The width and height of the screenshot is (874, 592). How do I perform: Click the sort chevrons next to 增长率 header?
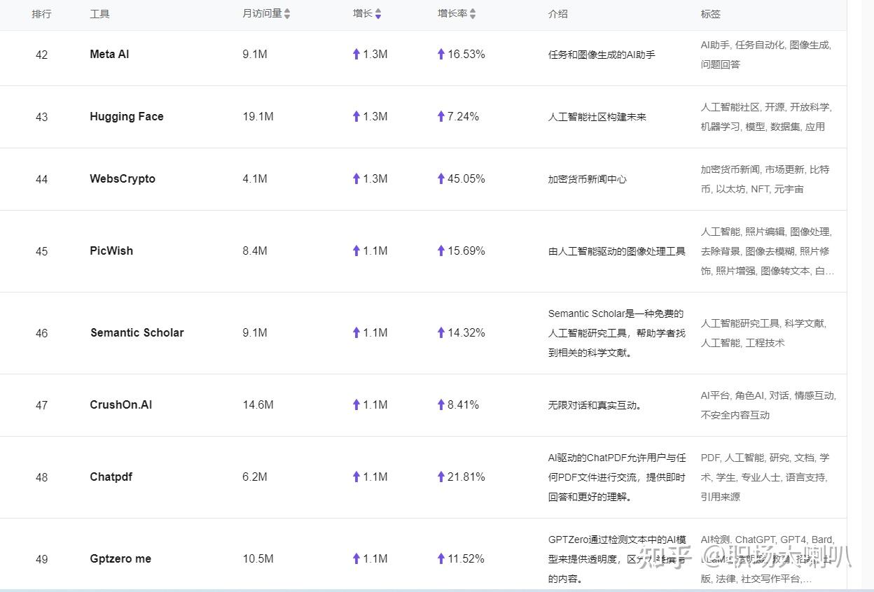[472, 13]
